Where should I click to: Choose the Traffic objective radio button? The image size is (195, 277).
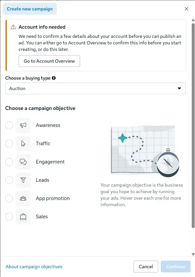[x=9, y=144]
